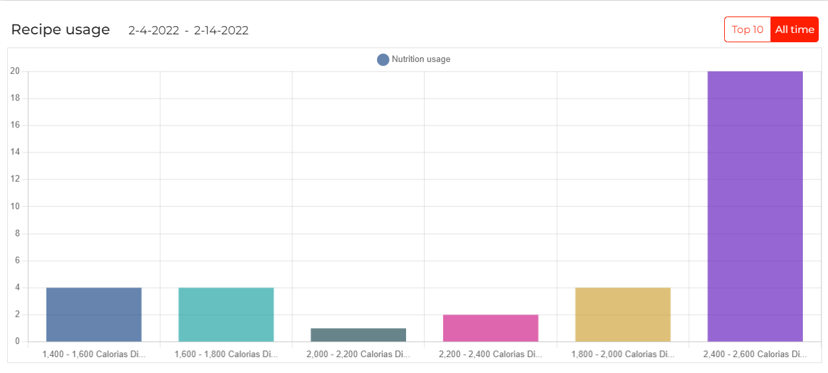Viewport: 828px width, 373px height.
Task: Select the Top 10 filter button
Action: pyautogui.click(x=747, y=30)
